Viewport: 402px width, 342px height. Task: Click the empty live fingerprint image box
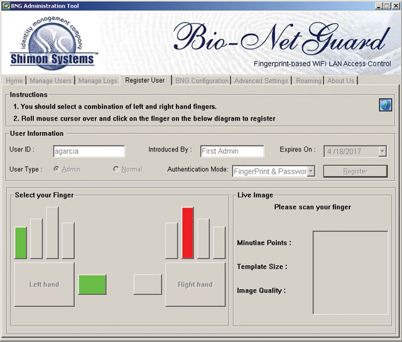click(350, 272)
